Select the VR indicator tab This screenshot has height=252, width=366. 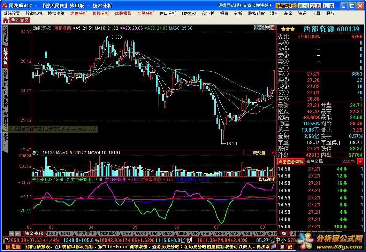[195, 233]
